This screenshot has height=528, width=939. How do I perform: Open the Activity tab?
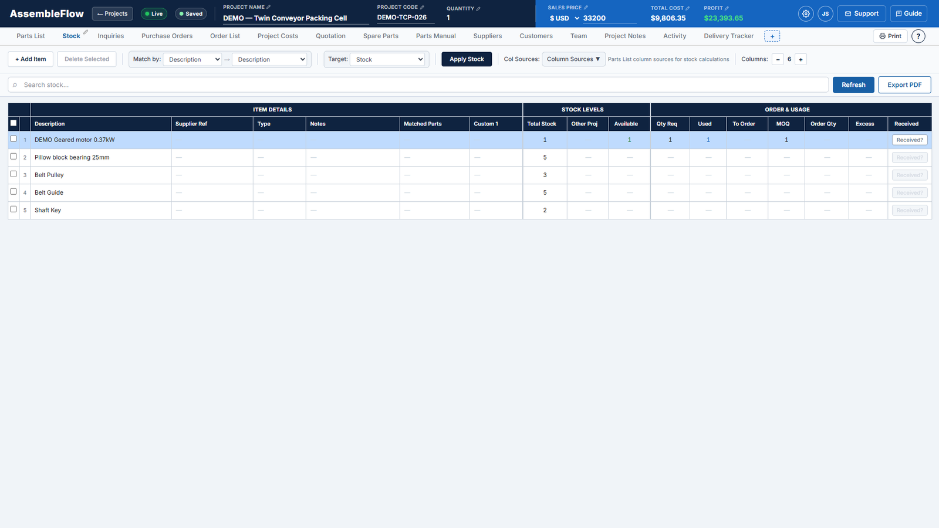(x=674, y=36)
